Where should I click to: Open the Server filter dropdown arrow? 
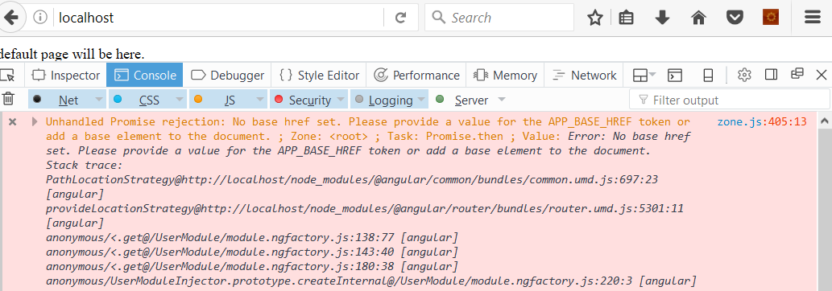tap(502, 100)
